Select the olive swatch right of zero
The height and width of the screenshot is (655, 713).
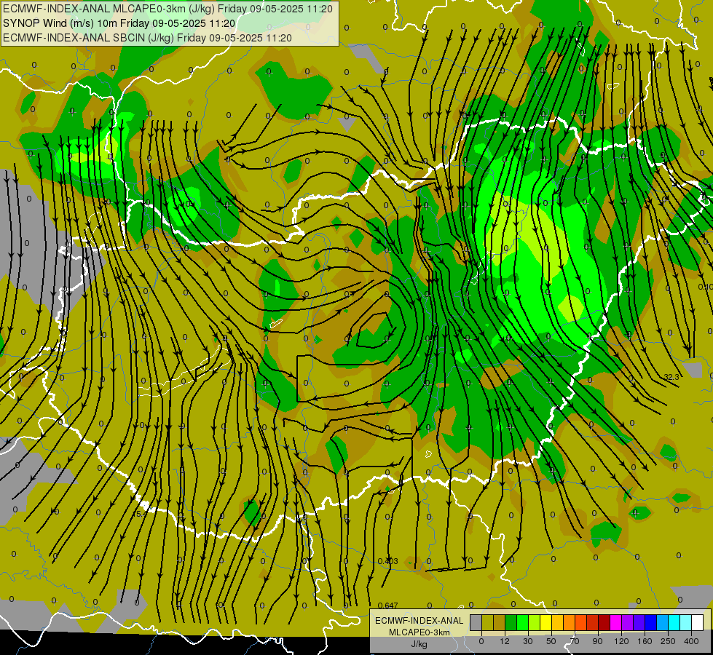487,623
